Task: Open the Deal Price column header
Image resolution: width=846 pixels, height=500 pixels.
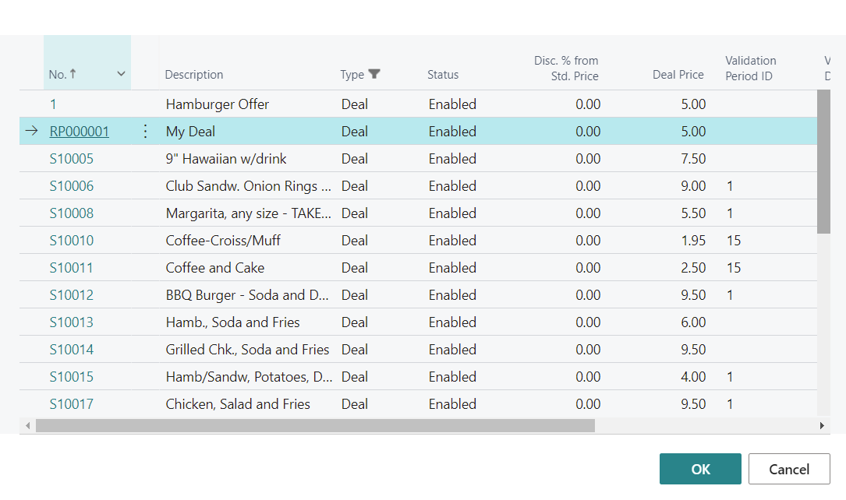Action: click(678, 75)
